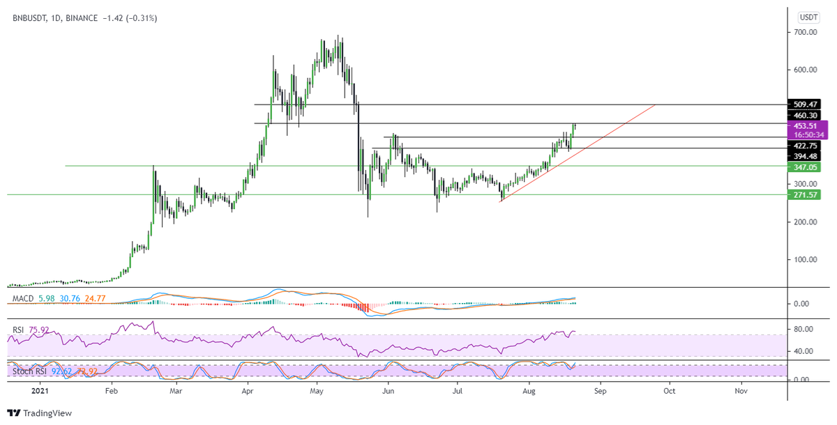Click the 600.00 price axis tick
This screenshot has height=425, width=837.
pyautogui.click(x=804, y=70)
